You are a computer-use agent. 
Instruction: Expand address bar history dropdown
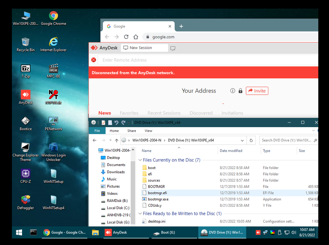242,141
